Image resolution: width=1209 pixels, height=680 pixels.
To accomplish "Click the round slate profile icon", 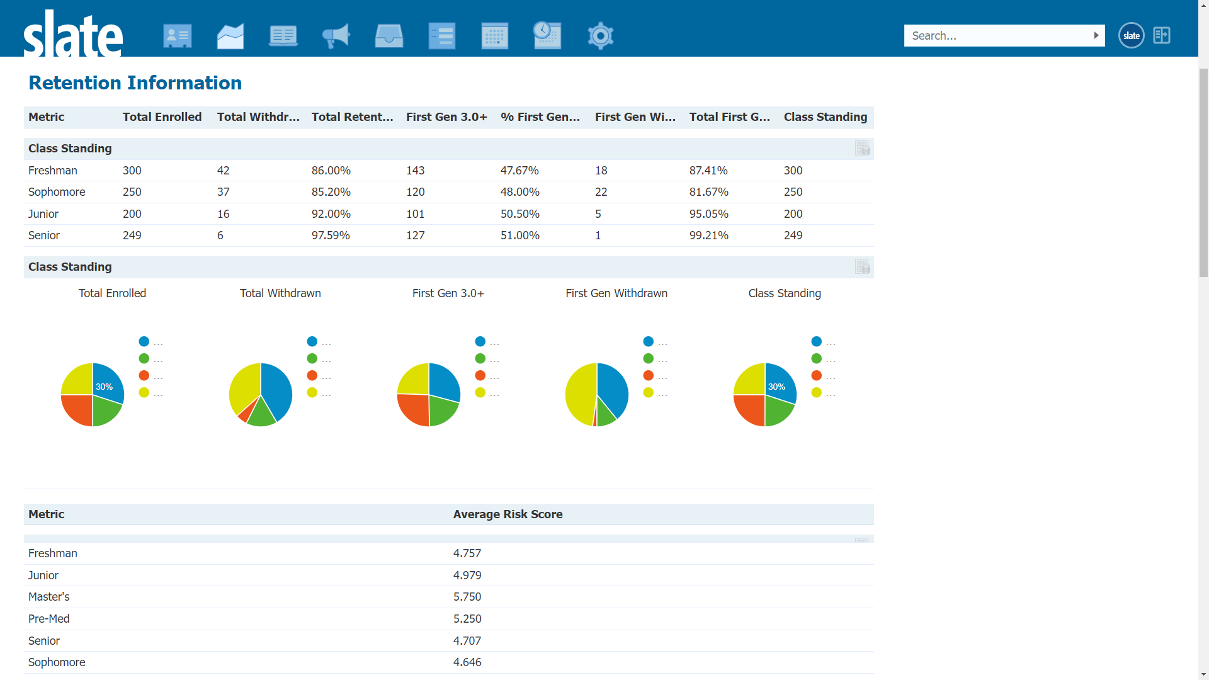I will (x=1132, y=35).
